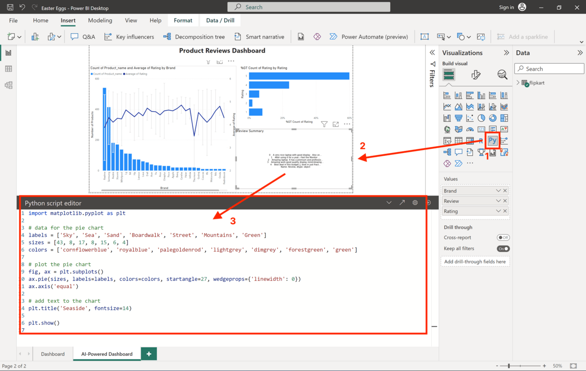Toggle Cross-report switch
Viewport: 586px width, 371px height.
(503, 237)
